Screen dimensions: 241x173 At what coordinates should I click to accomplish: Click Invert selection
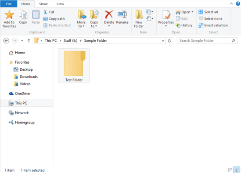point(213,25)
